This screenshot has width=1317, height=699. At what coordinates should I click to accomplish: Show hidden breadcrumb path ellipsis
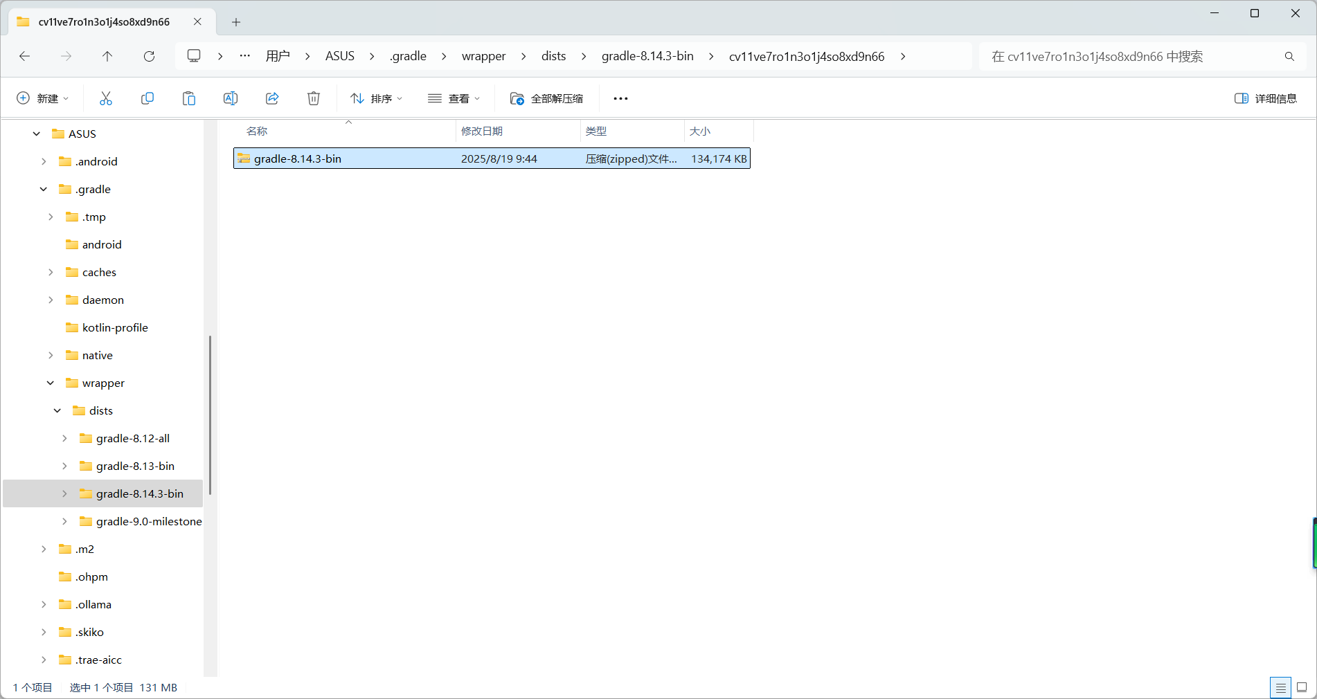(x=245, y=56)
